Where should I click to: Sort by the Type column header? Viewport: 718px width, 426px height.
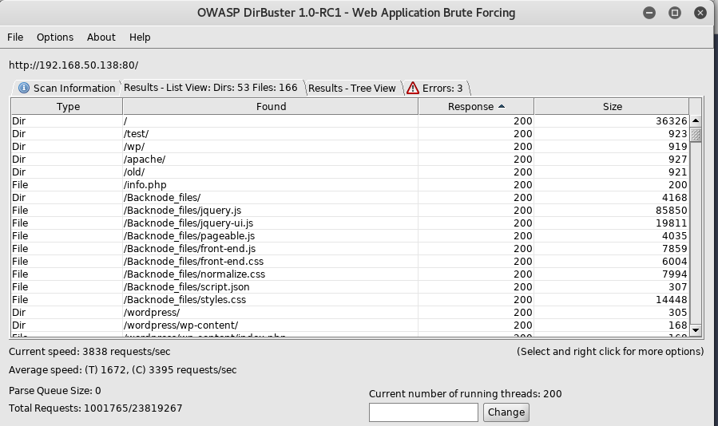(67, 107)
